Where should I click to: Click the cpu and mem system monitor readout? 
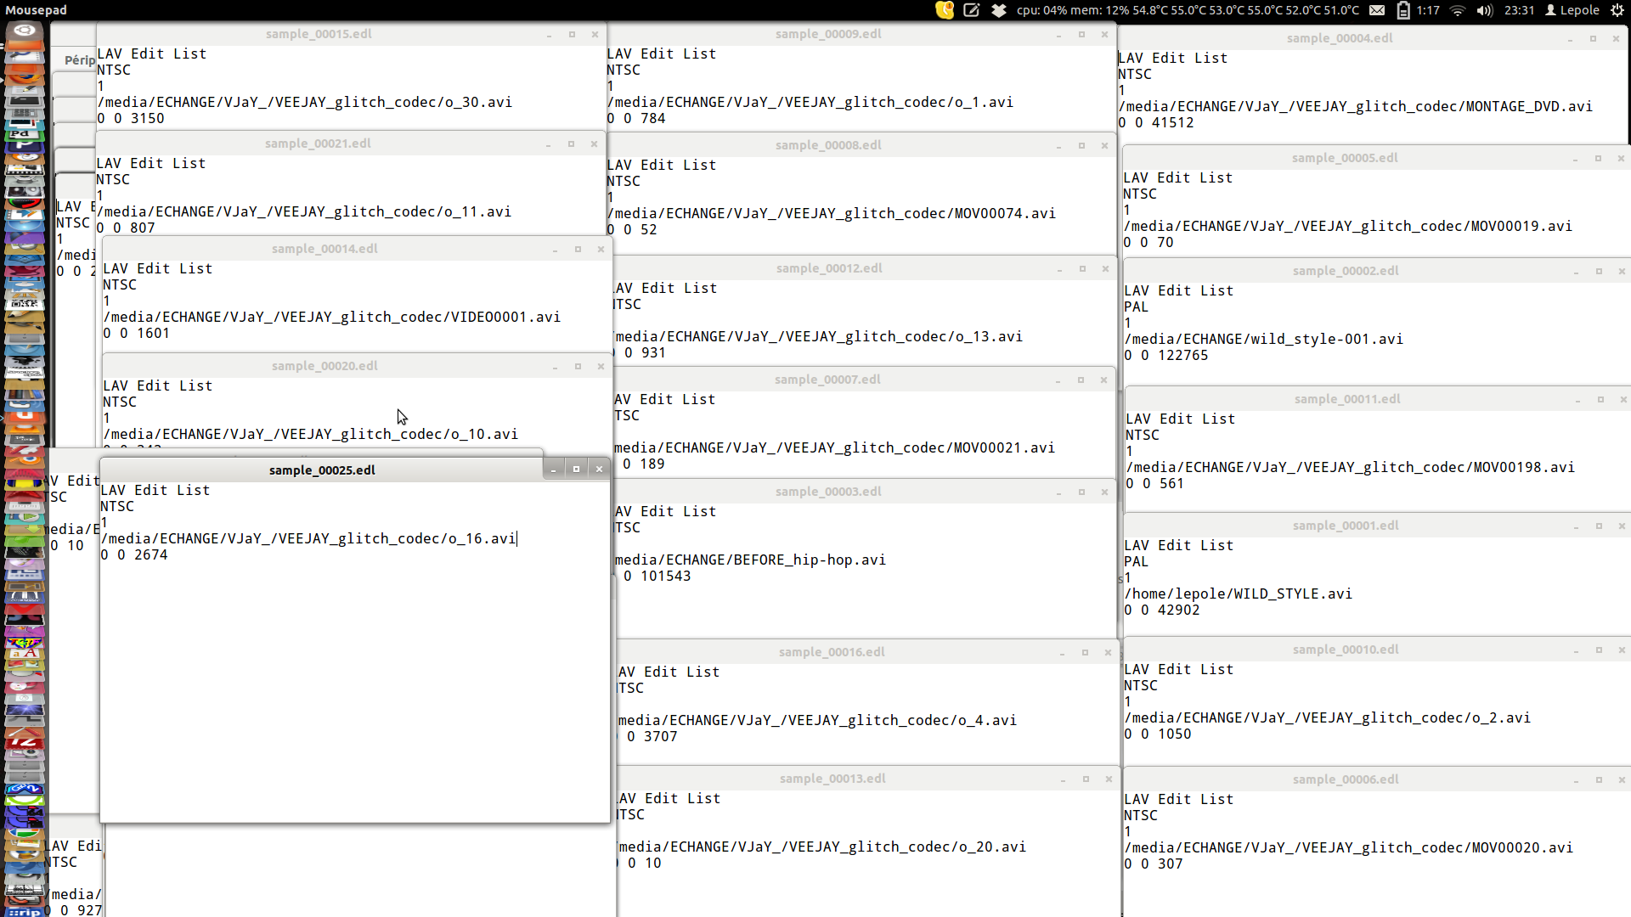point(1187,10)
